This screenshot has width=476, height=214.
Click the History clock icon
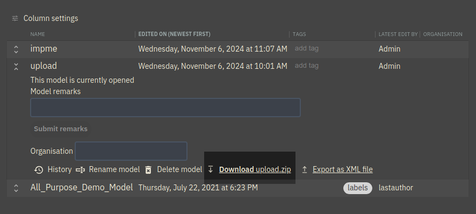[39, 170]
